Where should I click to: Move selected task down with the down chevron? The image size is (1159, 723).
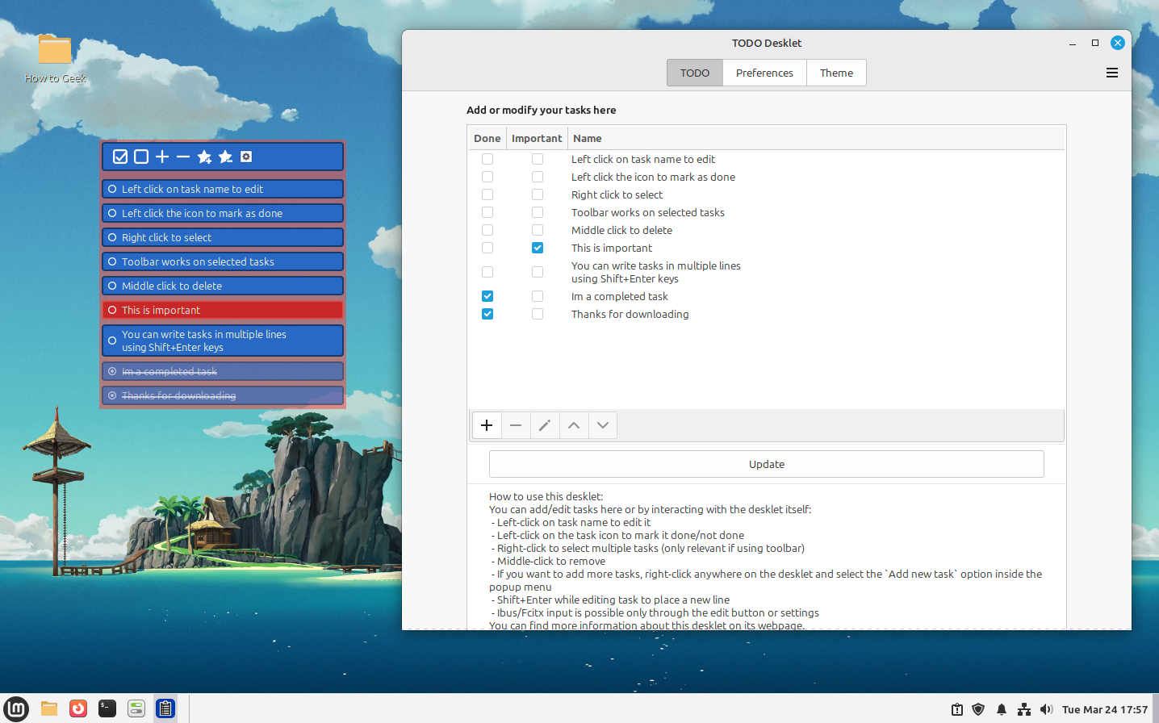pyautogui.click(x=603, y=425)
